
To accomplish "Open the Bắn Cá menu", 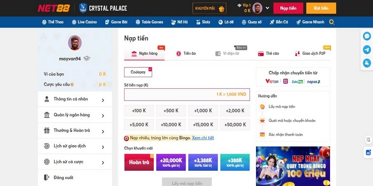I will pos(279,22).
